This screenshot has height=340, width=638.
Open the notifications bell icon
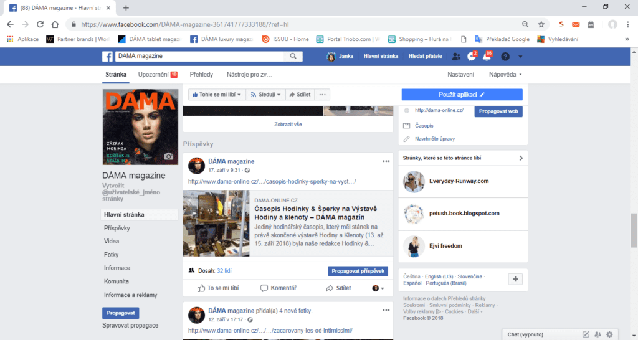coord(487,56)
